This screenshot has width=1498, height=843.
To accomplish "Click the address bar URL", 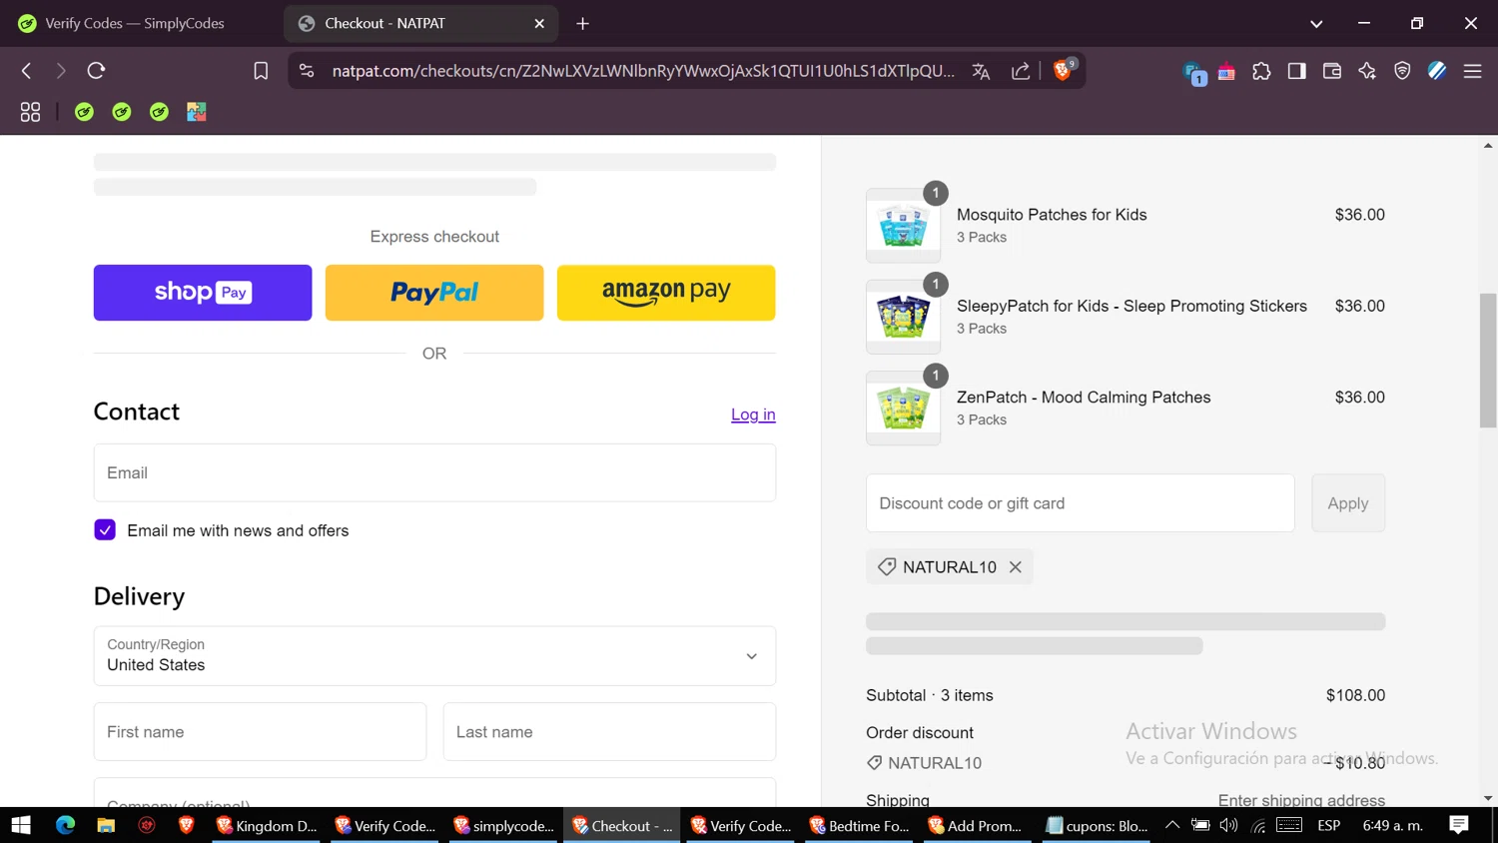I will (642, 71).
